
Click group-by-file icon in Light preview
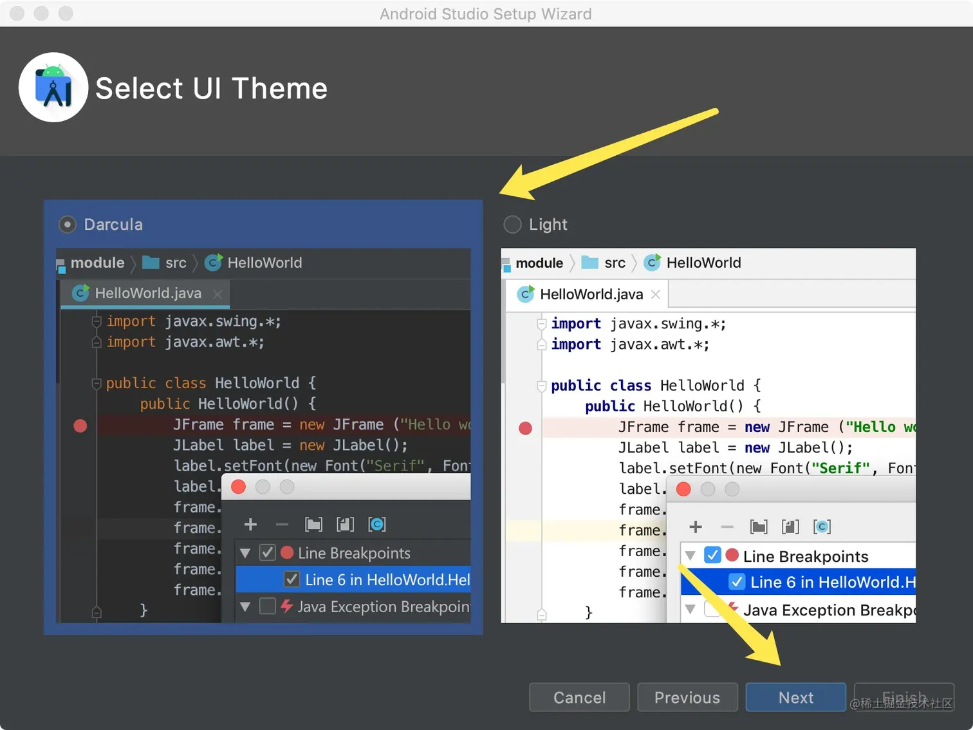(x=790, y=527)
